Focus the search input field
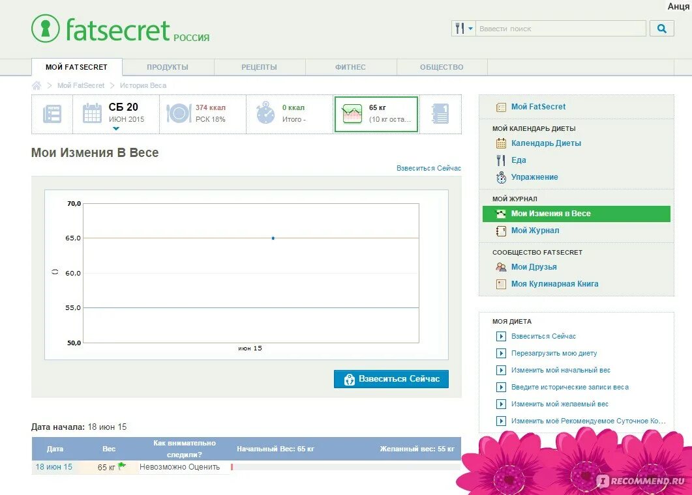Screen dimensions: 692x495 pyautogui.click(x=560, y=29)
